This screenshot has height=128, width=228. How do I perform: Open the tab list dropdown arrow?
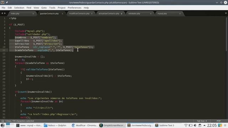(x=226, y=14)
